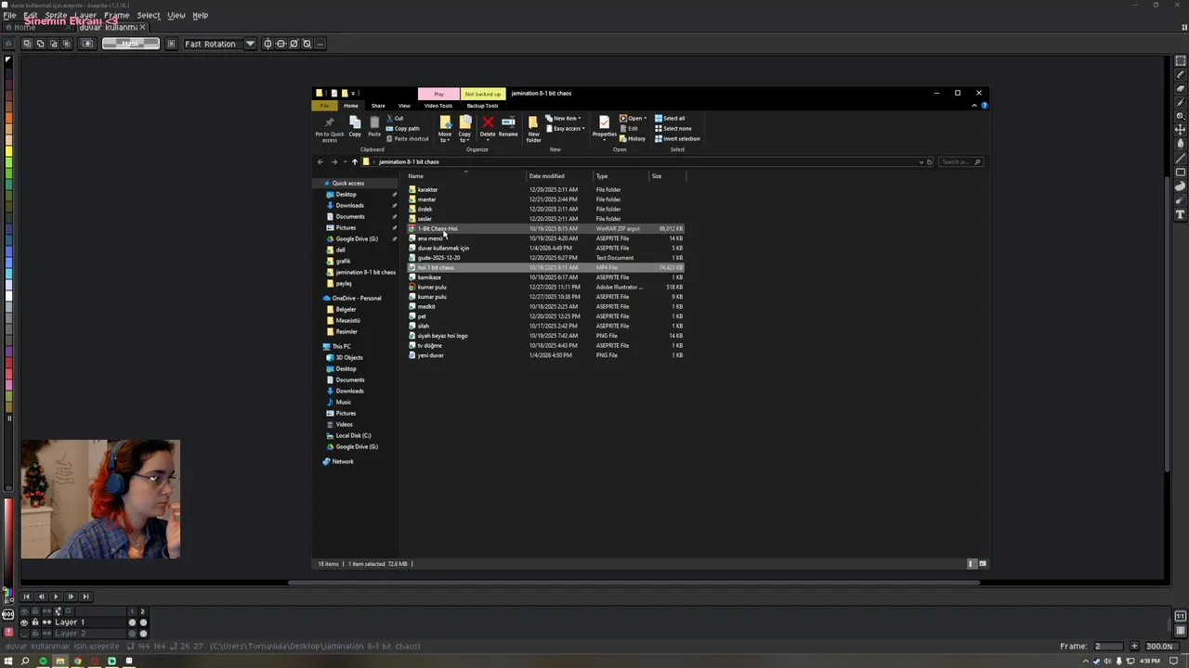Open Google Drive (G:) in Quick access

pyautogui.click(x=357, y=238)
